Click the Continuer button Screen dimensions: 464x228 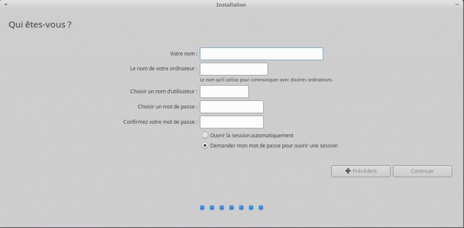(422, 171)
